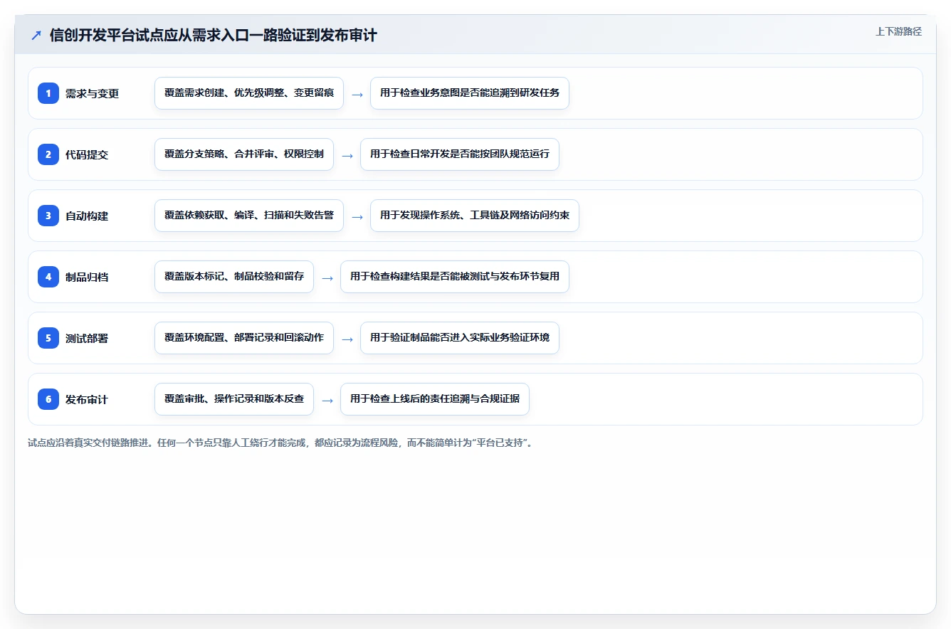Click the footnote starting 试点应沿着真实交付链路推进
This screenshot has height=629, width=951.
click(x=280, y=443)
